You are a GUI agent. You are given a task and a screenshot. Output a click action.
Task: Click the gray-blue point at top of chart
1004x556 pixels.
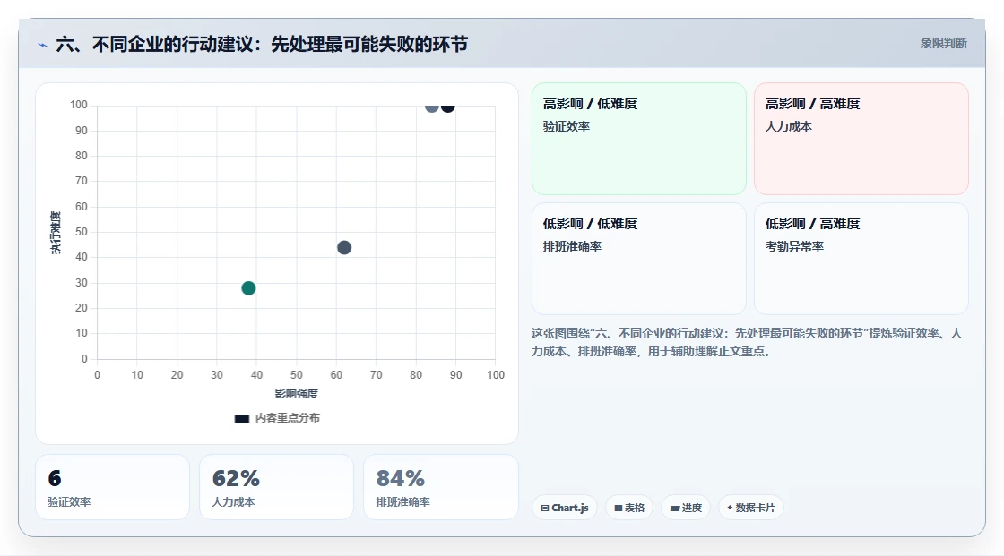(x=432, y=107)
